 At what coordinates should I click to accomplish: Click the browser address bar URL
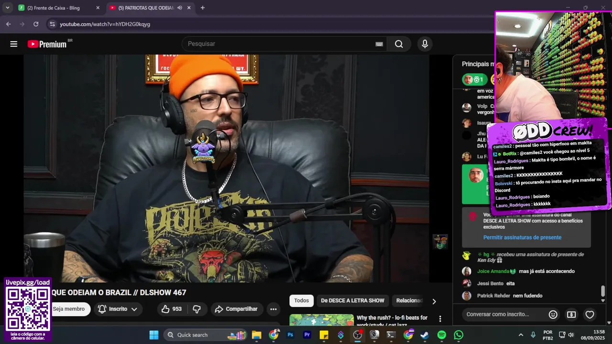[105, 24]
